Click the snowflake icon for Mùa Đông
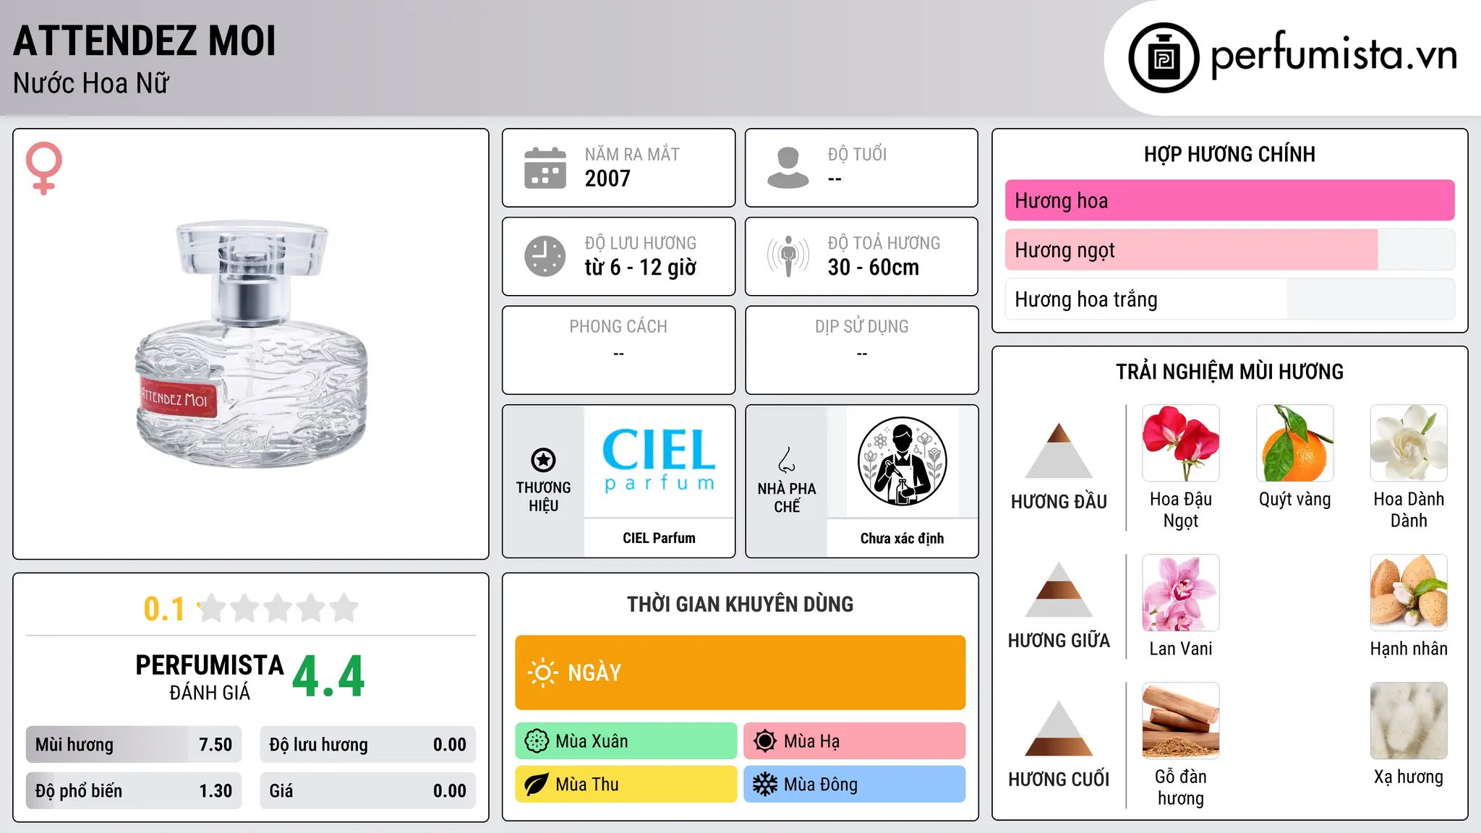The image size is (1481, 833). point(764,785)
